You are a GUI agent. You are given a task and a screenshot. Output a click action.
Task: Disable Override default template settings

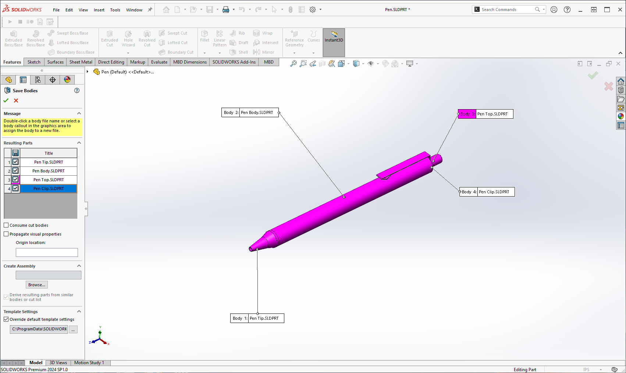tap(6, 319)
